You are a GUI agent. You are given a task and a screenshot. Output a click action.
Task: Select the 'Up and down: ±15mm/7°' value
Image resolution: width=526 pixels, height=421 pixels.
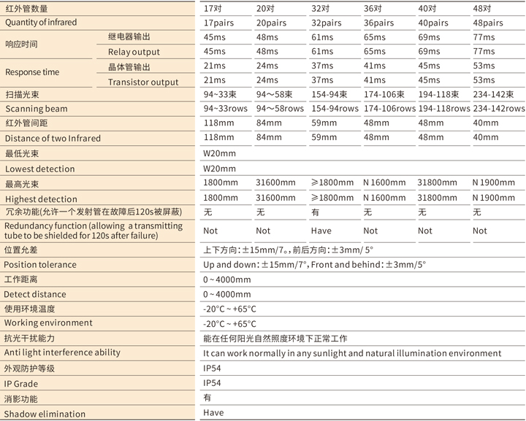[x=256, y=265]
